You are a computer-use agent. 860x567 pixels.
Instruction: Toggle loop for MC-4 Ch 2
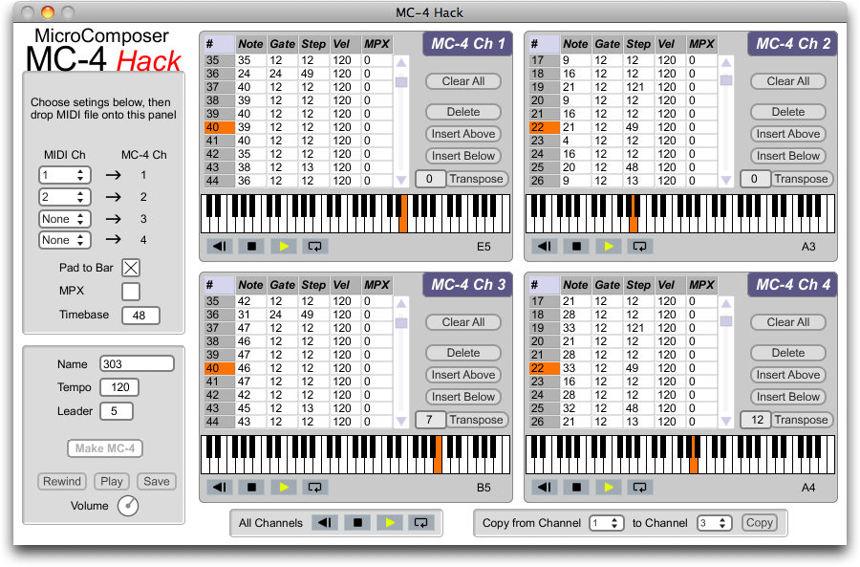tap(639, 247)
